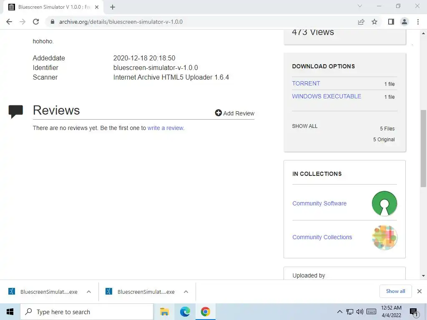
Task: Open File Explorer from the taskbar
Action: (x=164, y=312)
